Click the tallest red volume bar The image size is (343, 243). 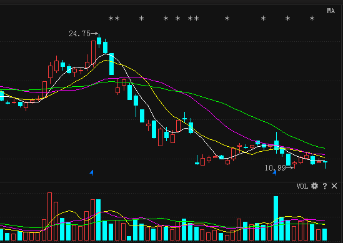click(49, 216)
